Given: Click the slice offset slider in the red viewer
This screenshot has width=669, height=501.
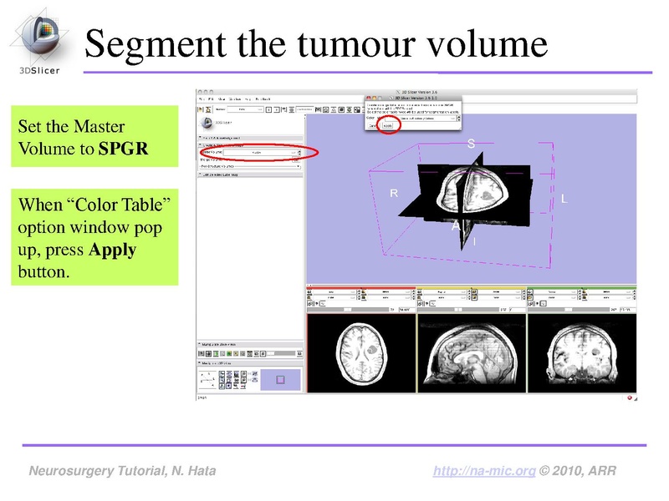Looking at the screenshot, I should coord(346,309).
